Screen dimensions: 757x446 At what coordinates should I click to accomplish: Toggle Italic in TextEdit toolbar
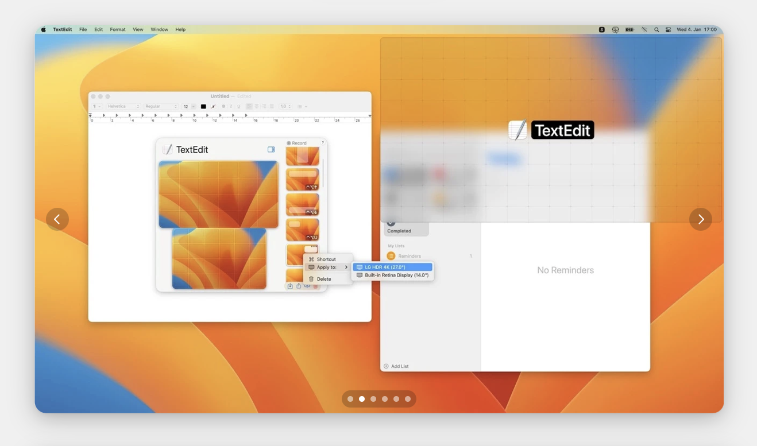pos(231,106)
